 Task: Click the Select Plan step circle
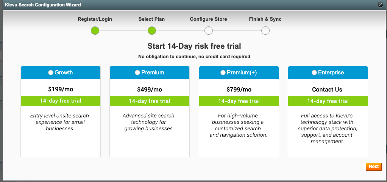pyautogui.click(x=152, y=31)
